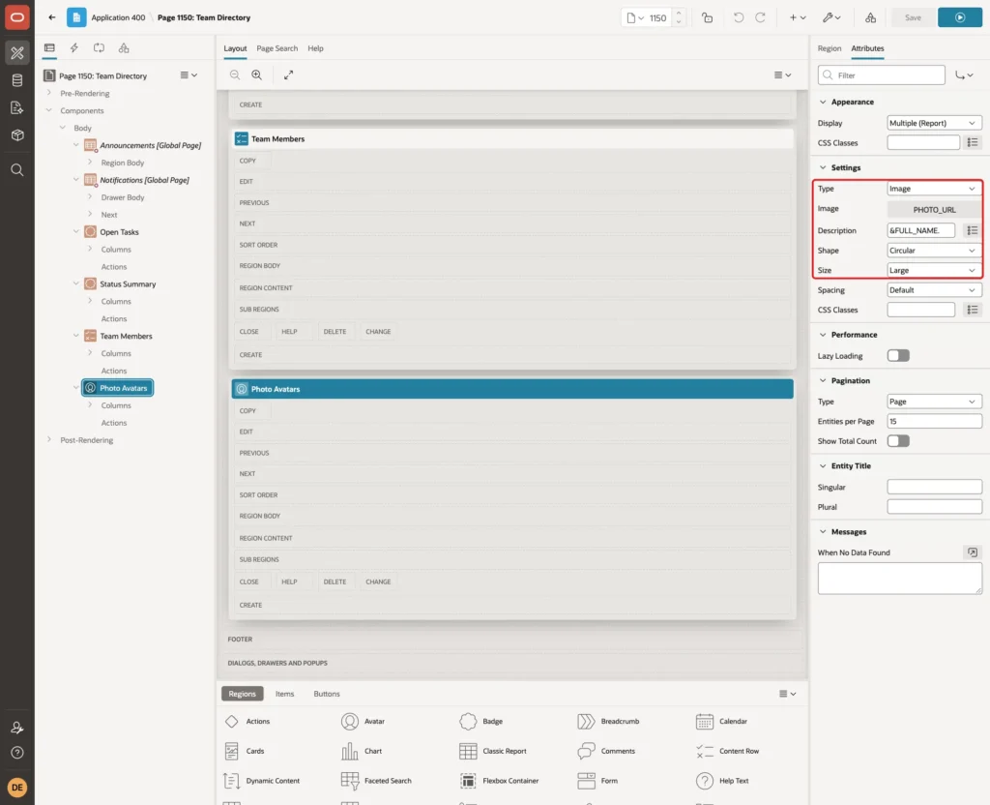Click the Redo arrow in toolbar
The image size is (990, 805).
coord(760,17)
